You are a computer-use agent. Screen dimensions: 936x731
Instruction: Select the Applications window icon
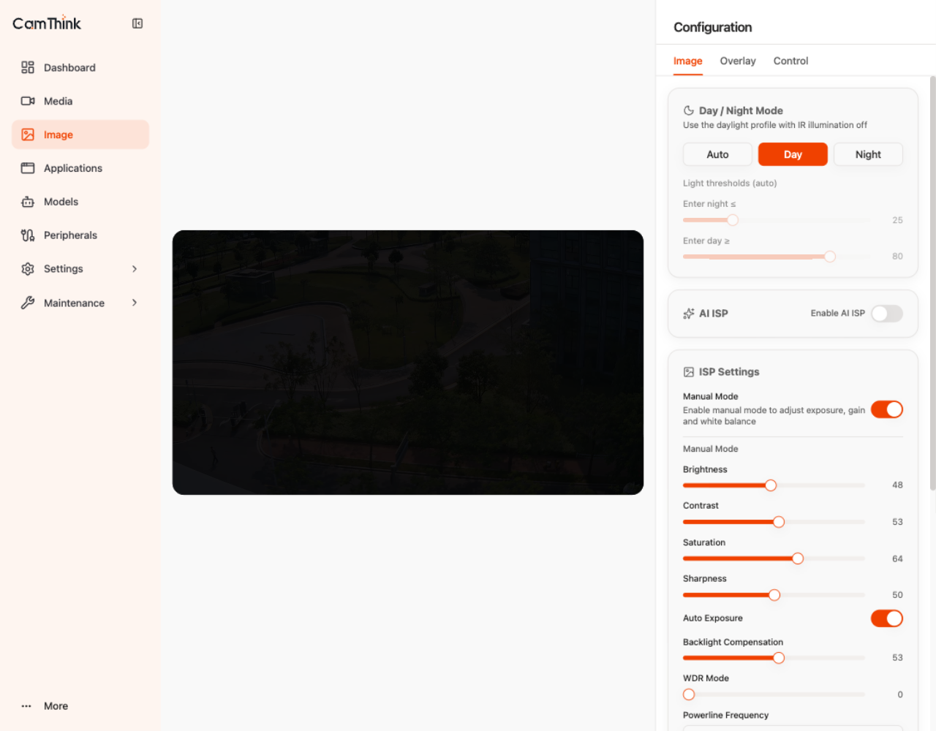(28, 168)
